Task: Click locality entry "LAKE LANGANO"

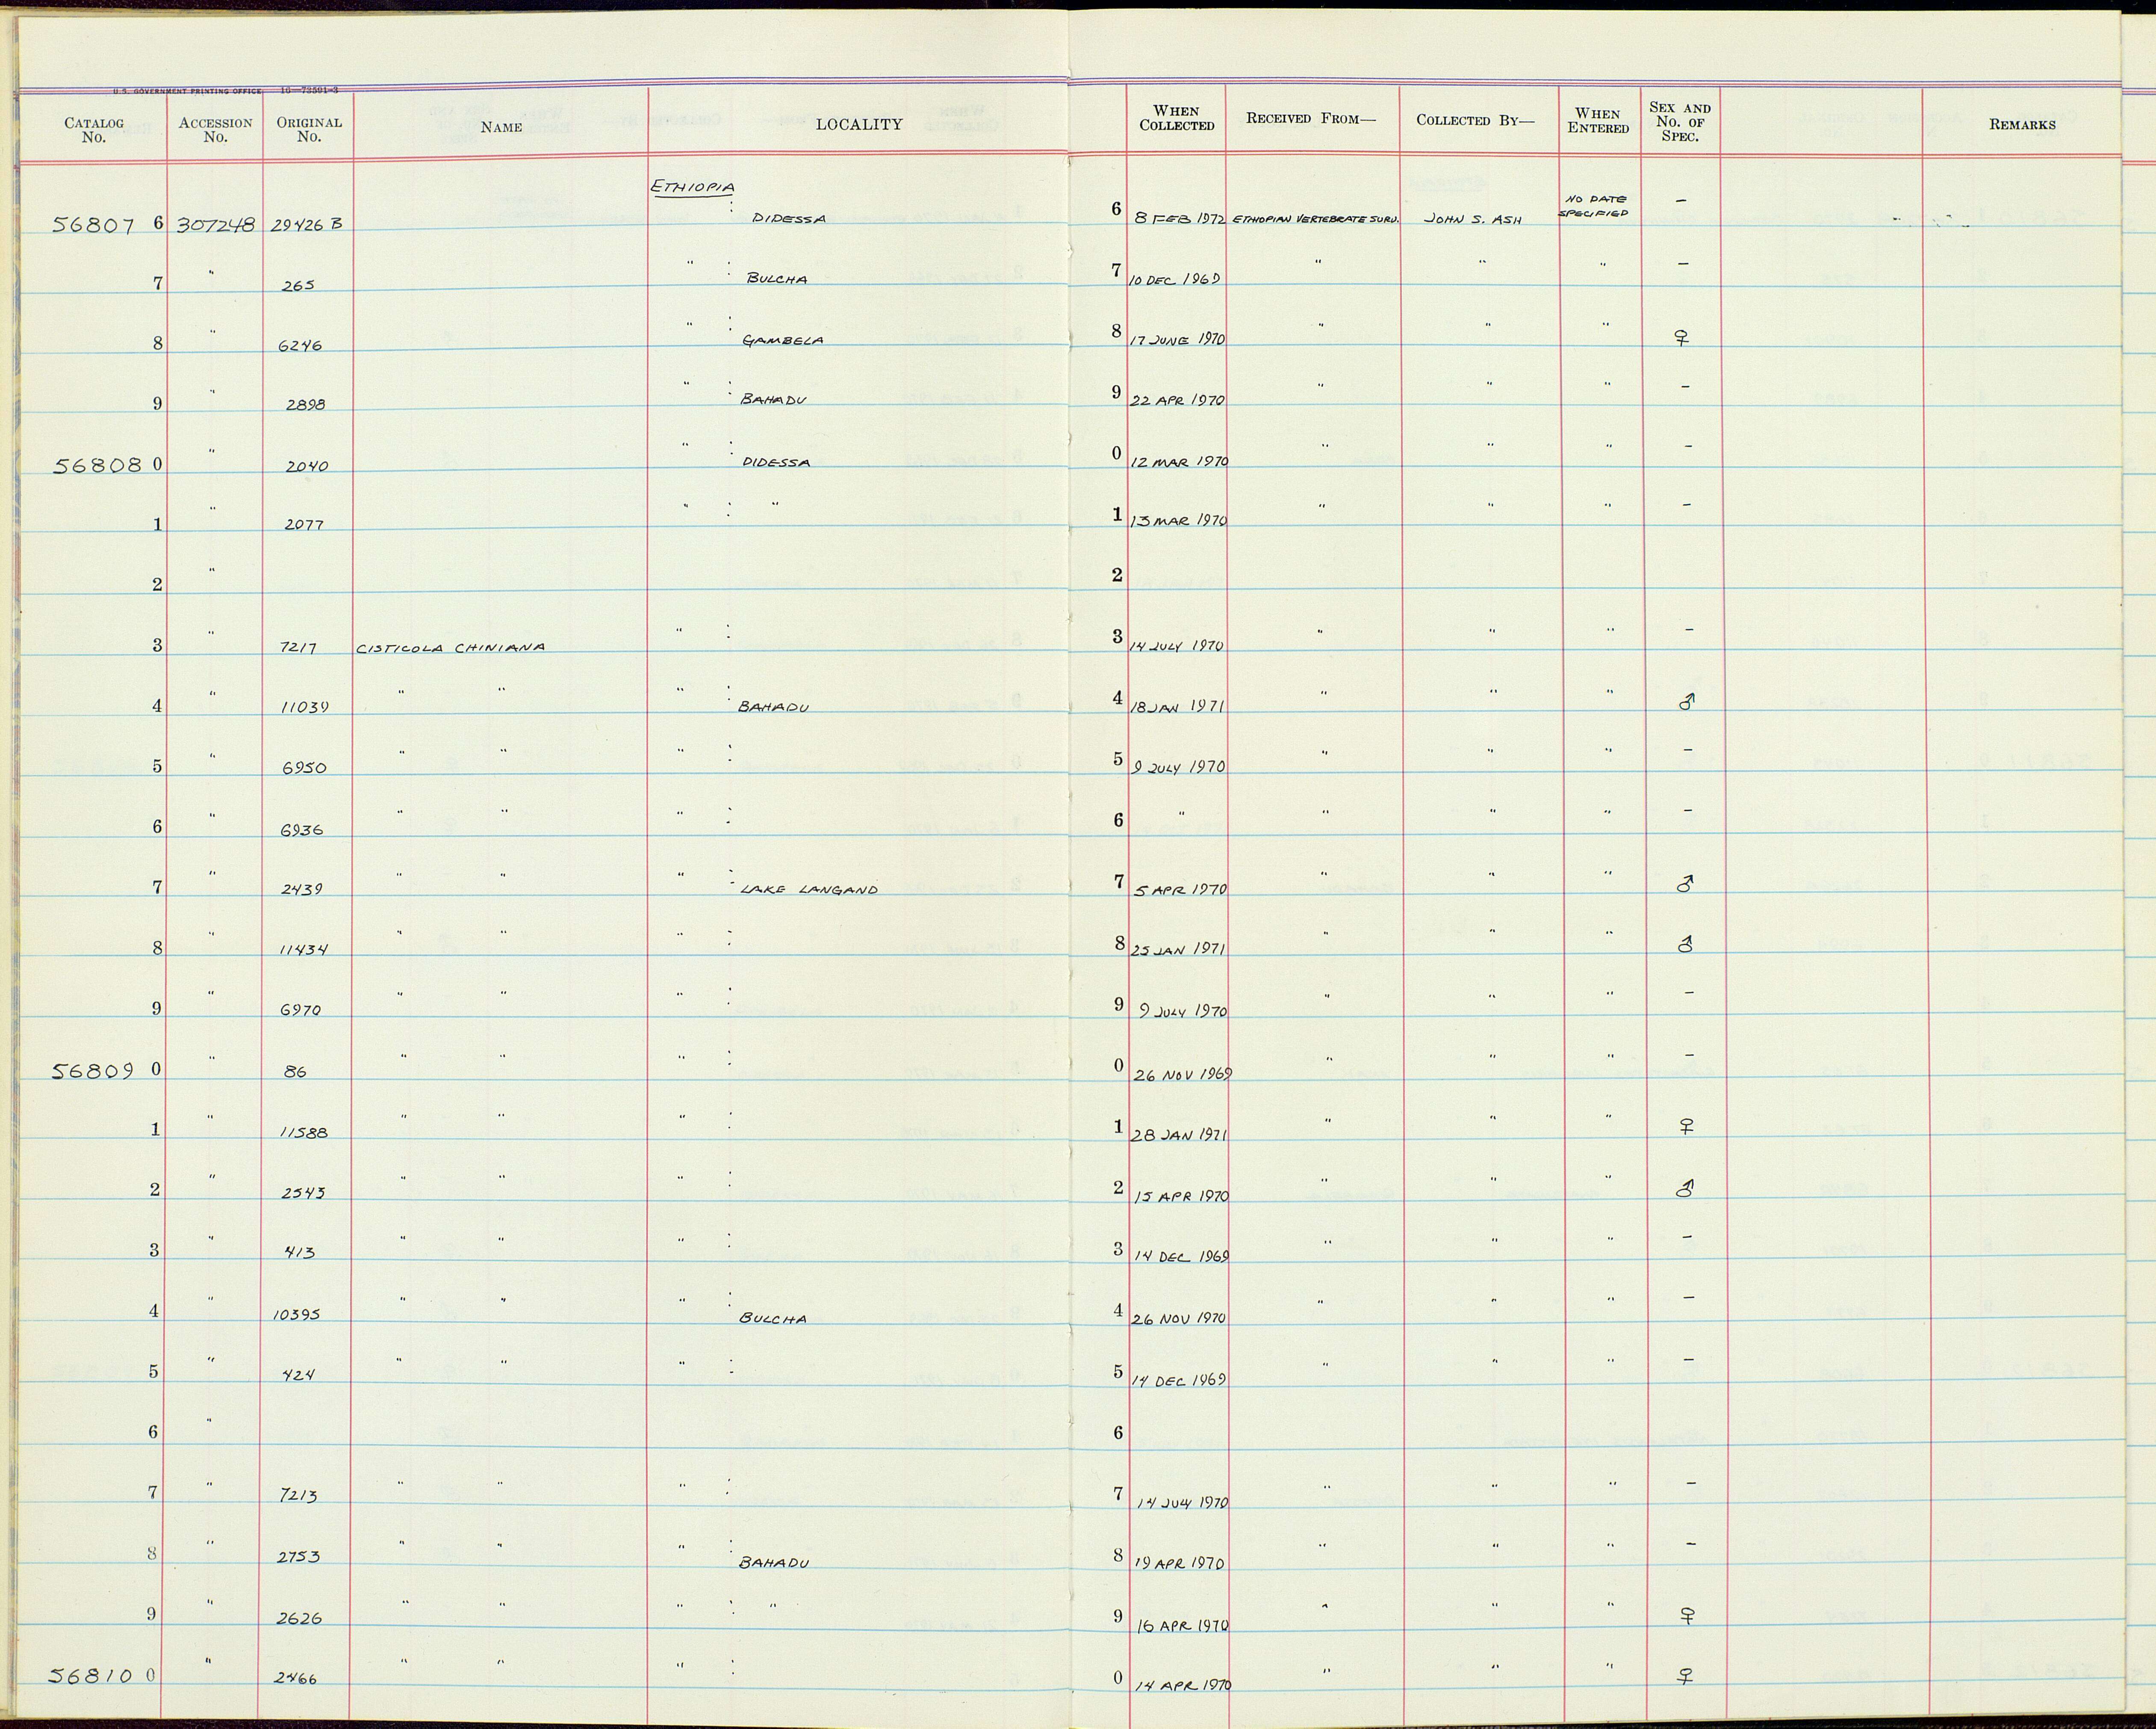Action: pyautogui.click(x=808, y=890)
